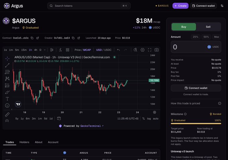Open the GeckoTerminal link
This screenshot has width=228, height=160.
(x=92, y=126)
